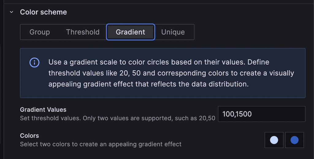Click the Color scheme section heading
Viewport: 314px width, 159px height.
click(x=43, y=12)
